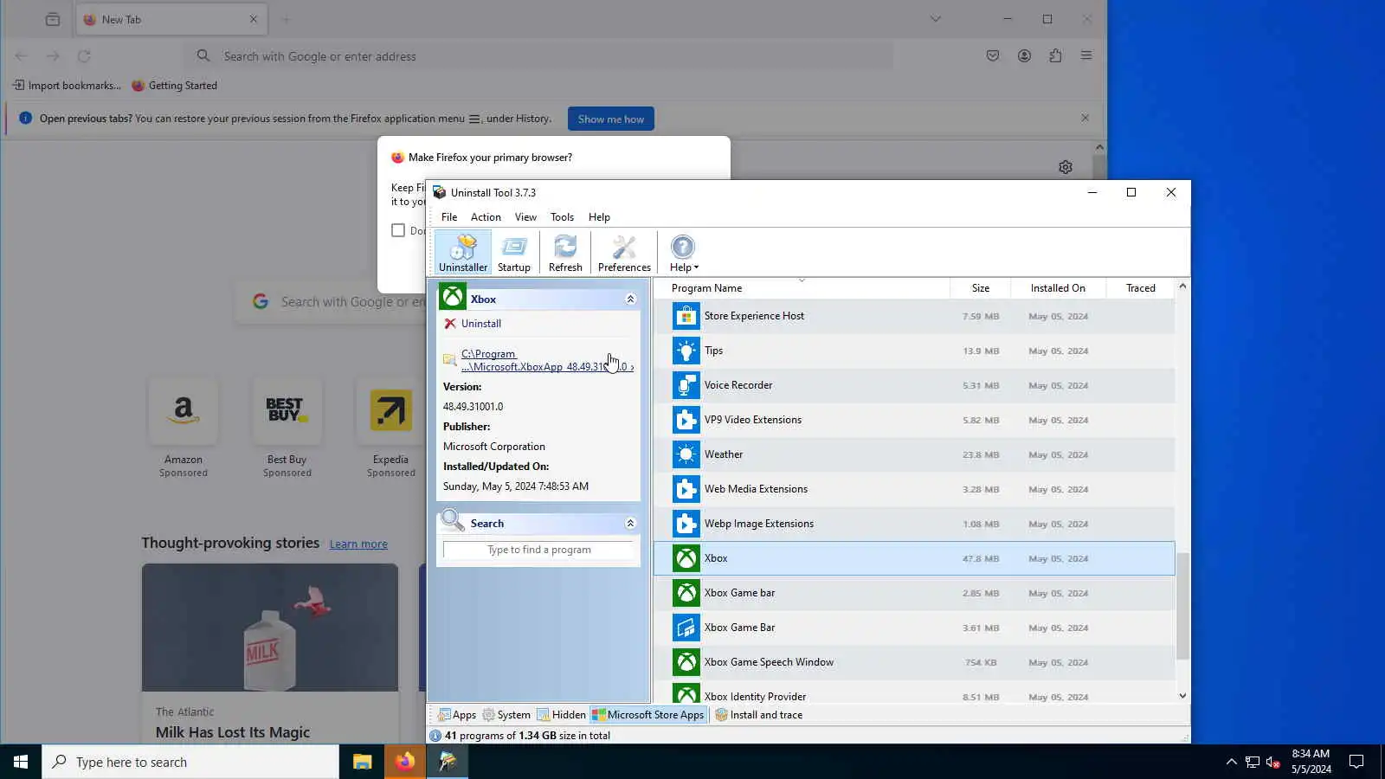Viewport: 1385px width, 779px height.
Task: Open the Startup manager toolbar button
Action: click(x=514, y=253)
